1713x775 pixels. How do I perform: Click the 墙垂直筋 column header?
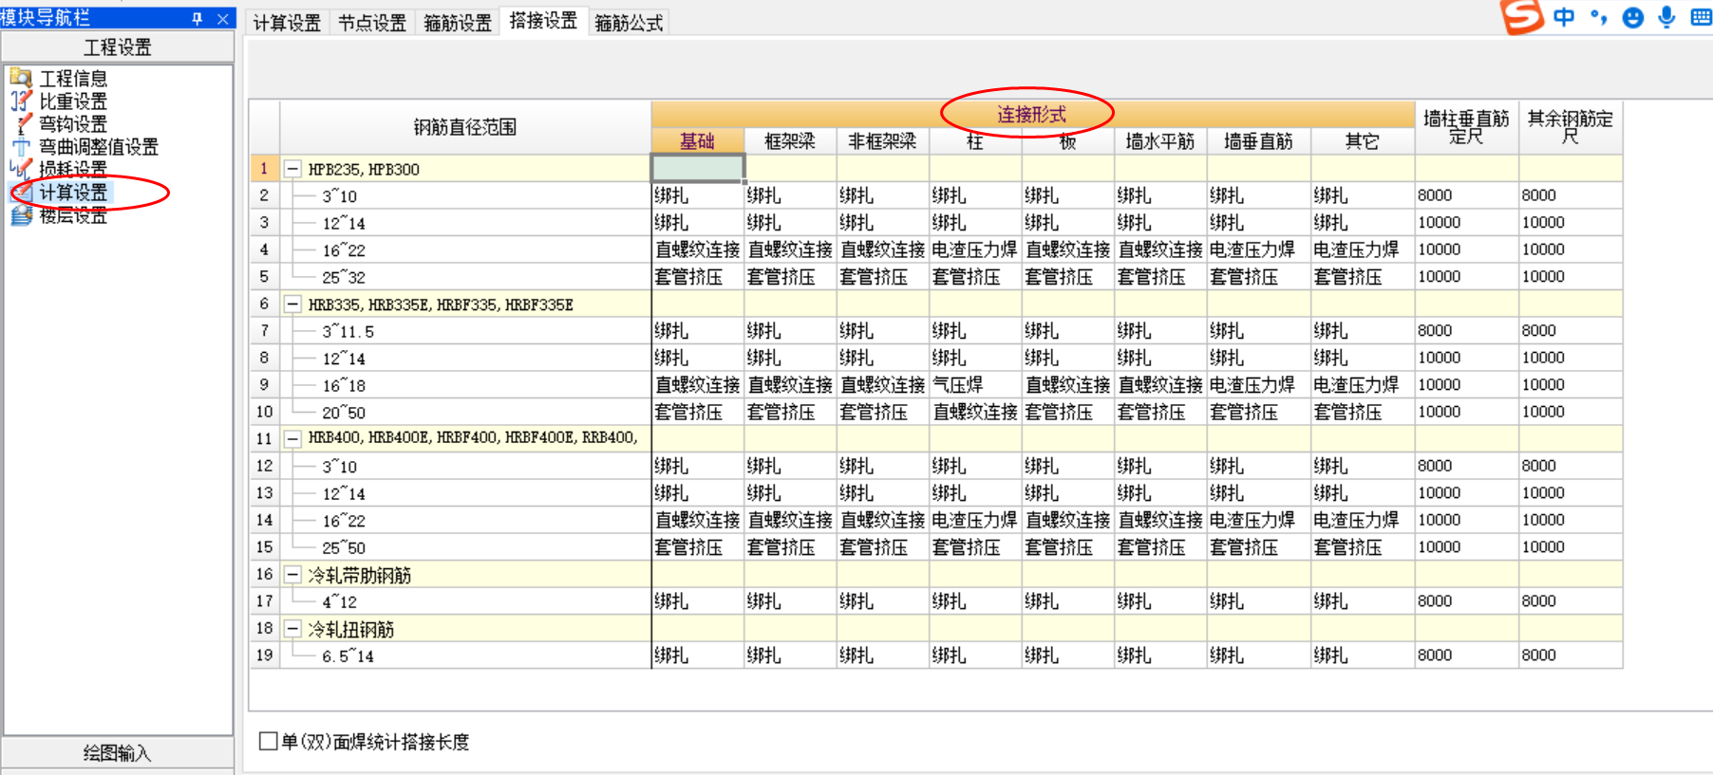pyautogui.click(x=1258, y=141)
